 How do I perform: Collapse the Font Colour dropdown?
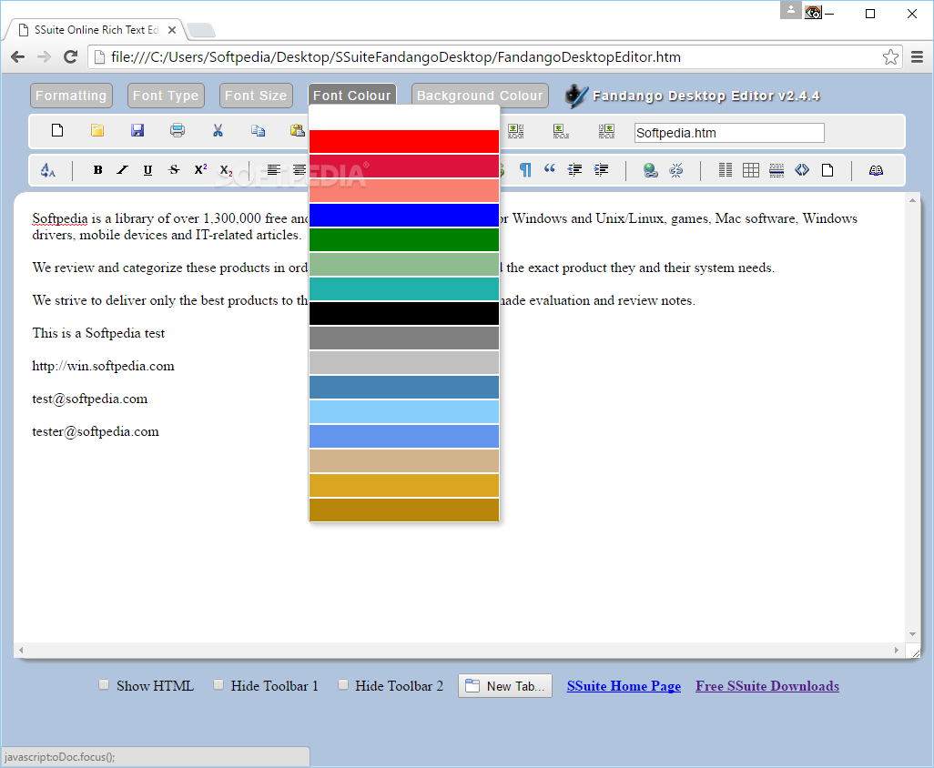[x=352, y=96]
